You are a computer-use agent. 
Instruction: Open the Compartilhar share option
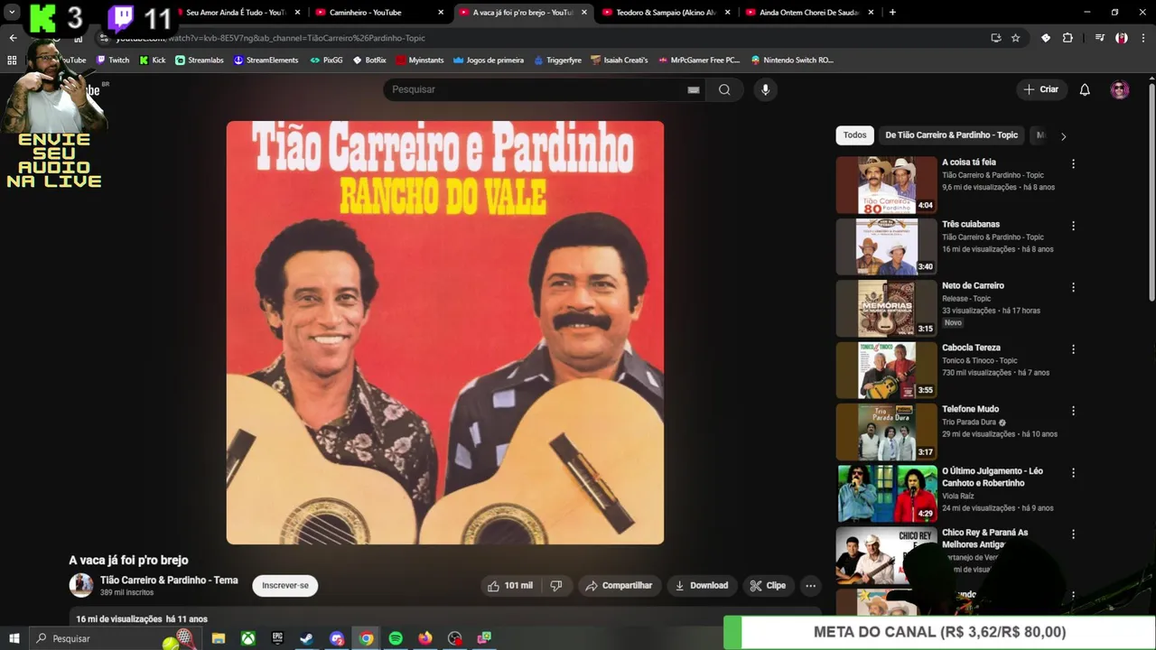click(x=619, y=586)
